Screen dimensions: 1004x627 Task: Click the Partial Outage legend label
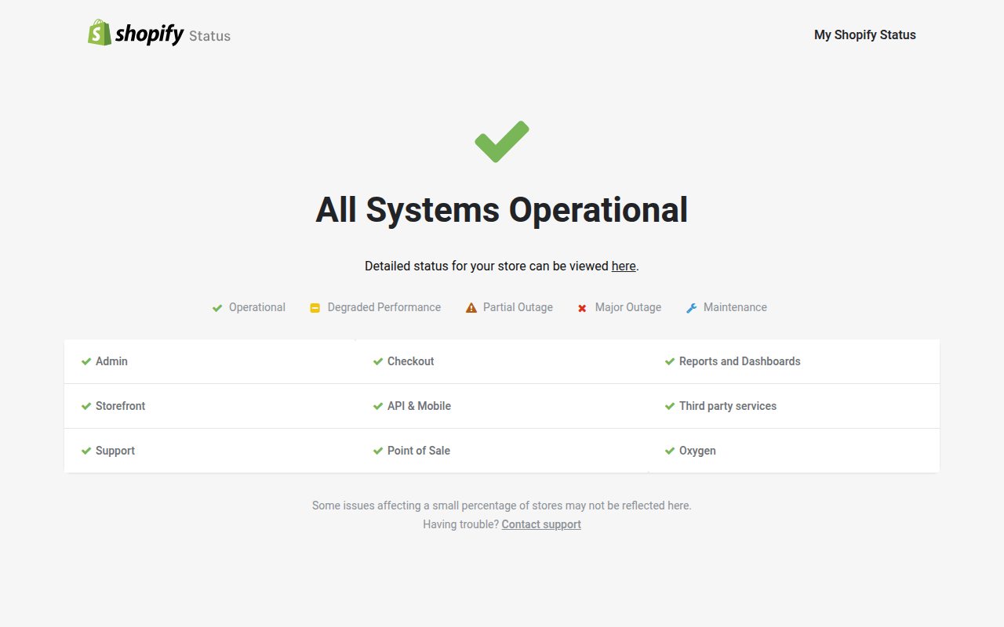coord(518,307)
